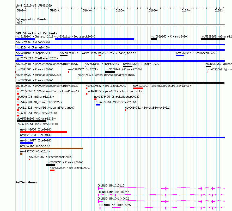Open the nsv5839665 (Almarri2020) variant
Image resolution: width=232 pixels, height=211 pixels.
click(169, 36)
